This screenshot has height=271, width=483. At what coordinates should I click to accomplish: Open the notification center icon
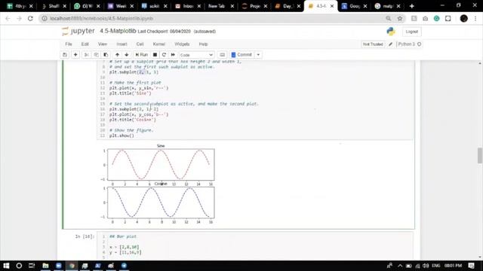(471, 266)
